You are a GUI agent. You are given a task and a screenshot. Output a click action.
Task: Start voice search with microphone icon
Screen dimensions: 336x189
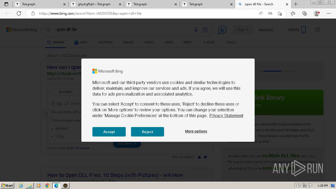pos(196,30)
